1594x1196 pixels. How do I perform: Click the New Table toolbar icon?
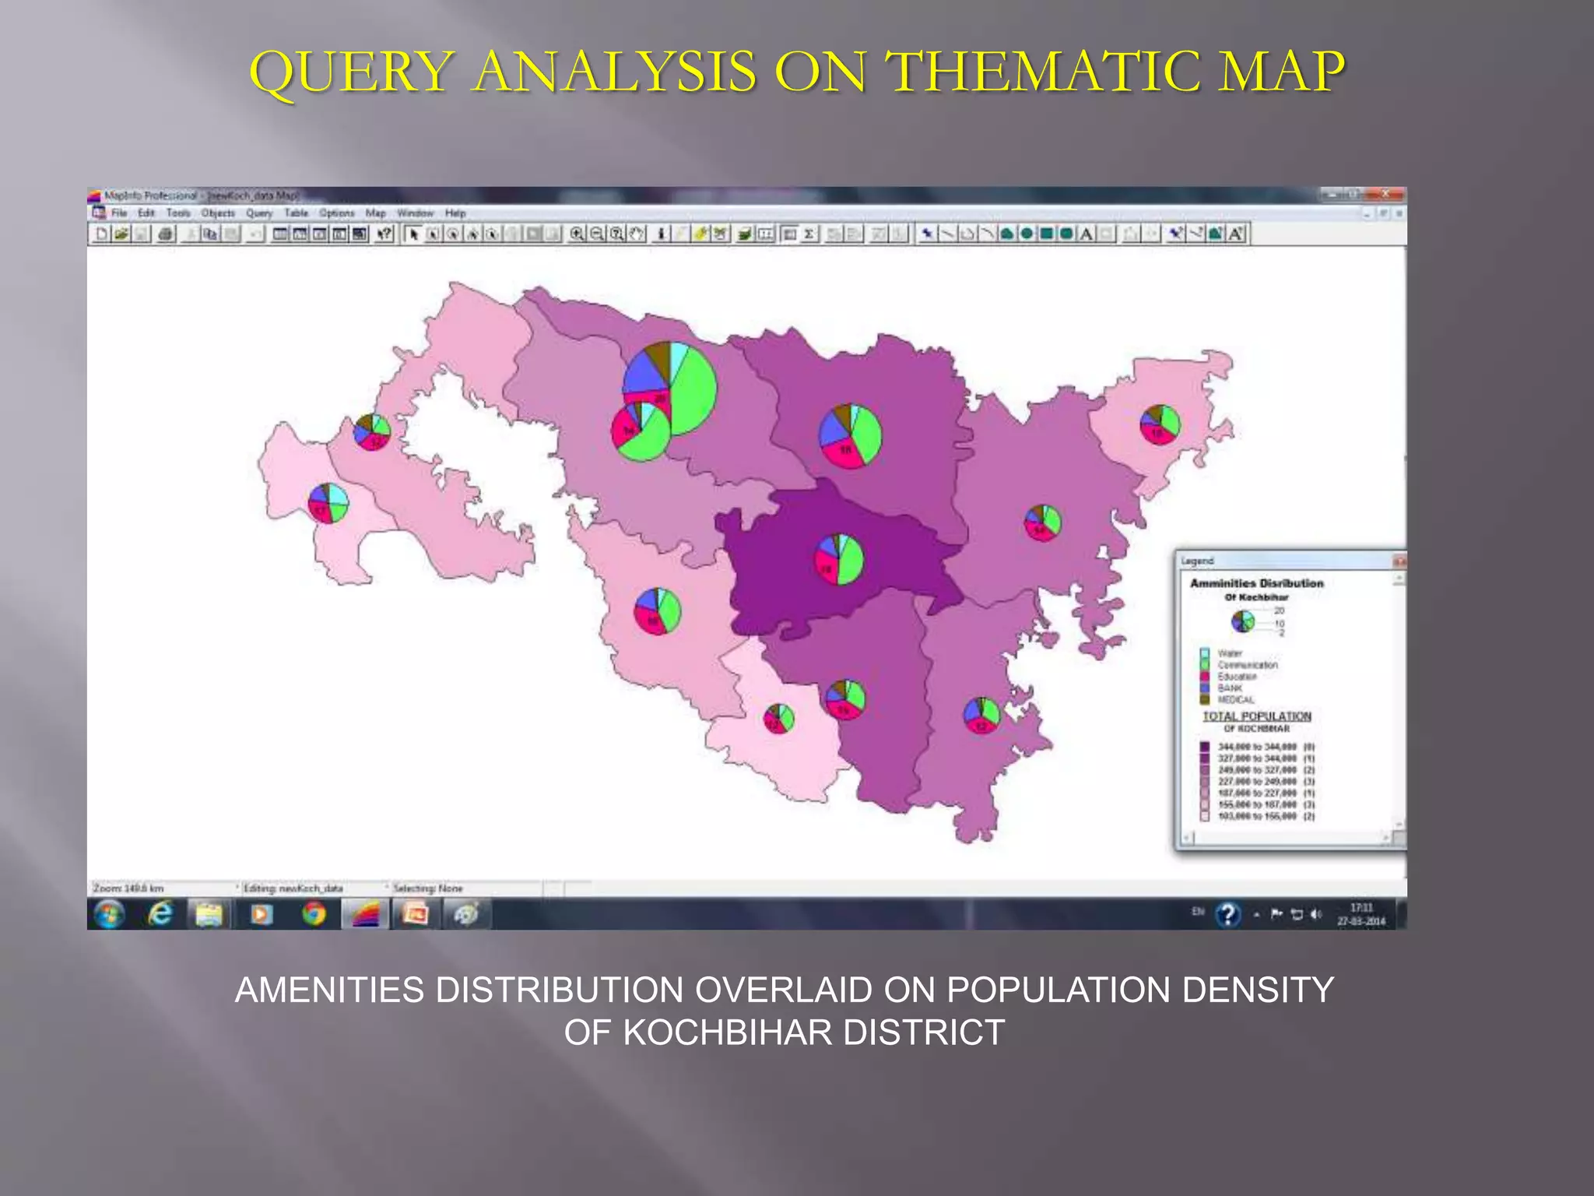pos(101,234)
